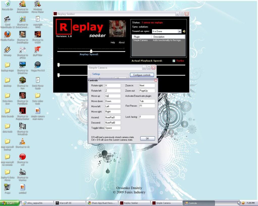258x206 pixels.
Task: Open Fraps desktop shortcut
Action: coord(7,189)
